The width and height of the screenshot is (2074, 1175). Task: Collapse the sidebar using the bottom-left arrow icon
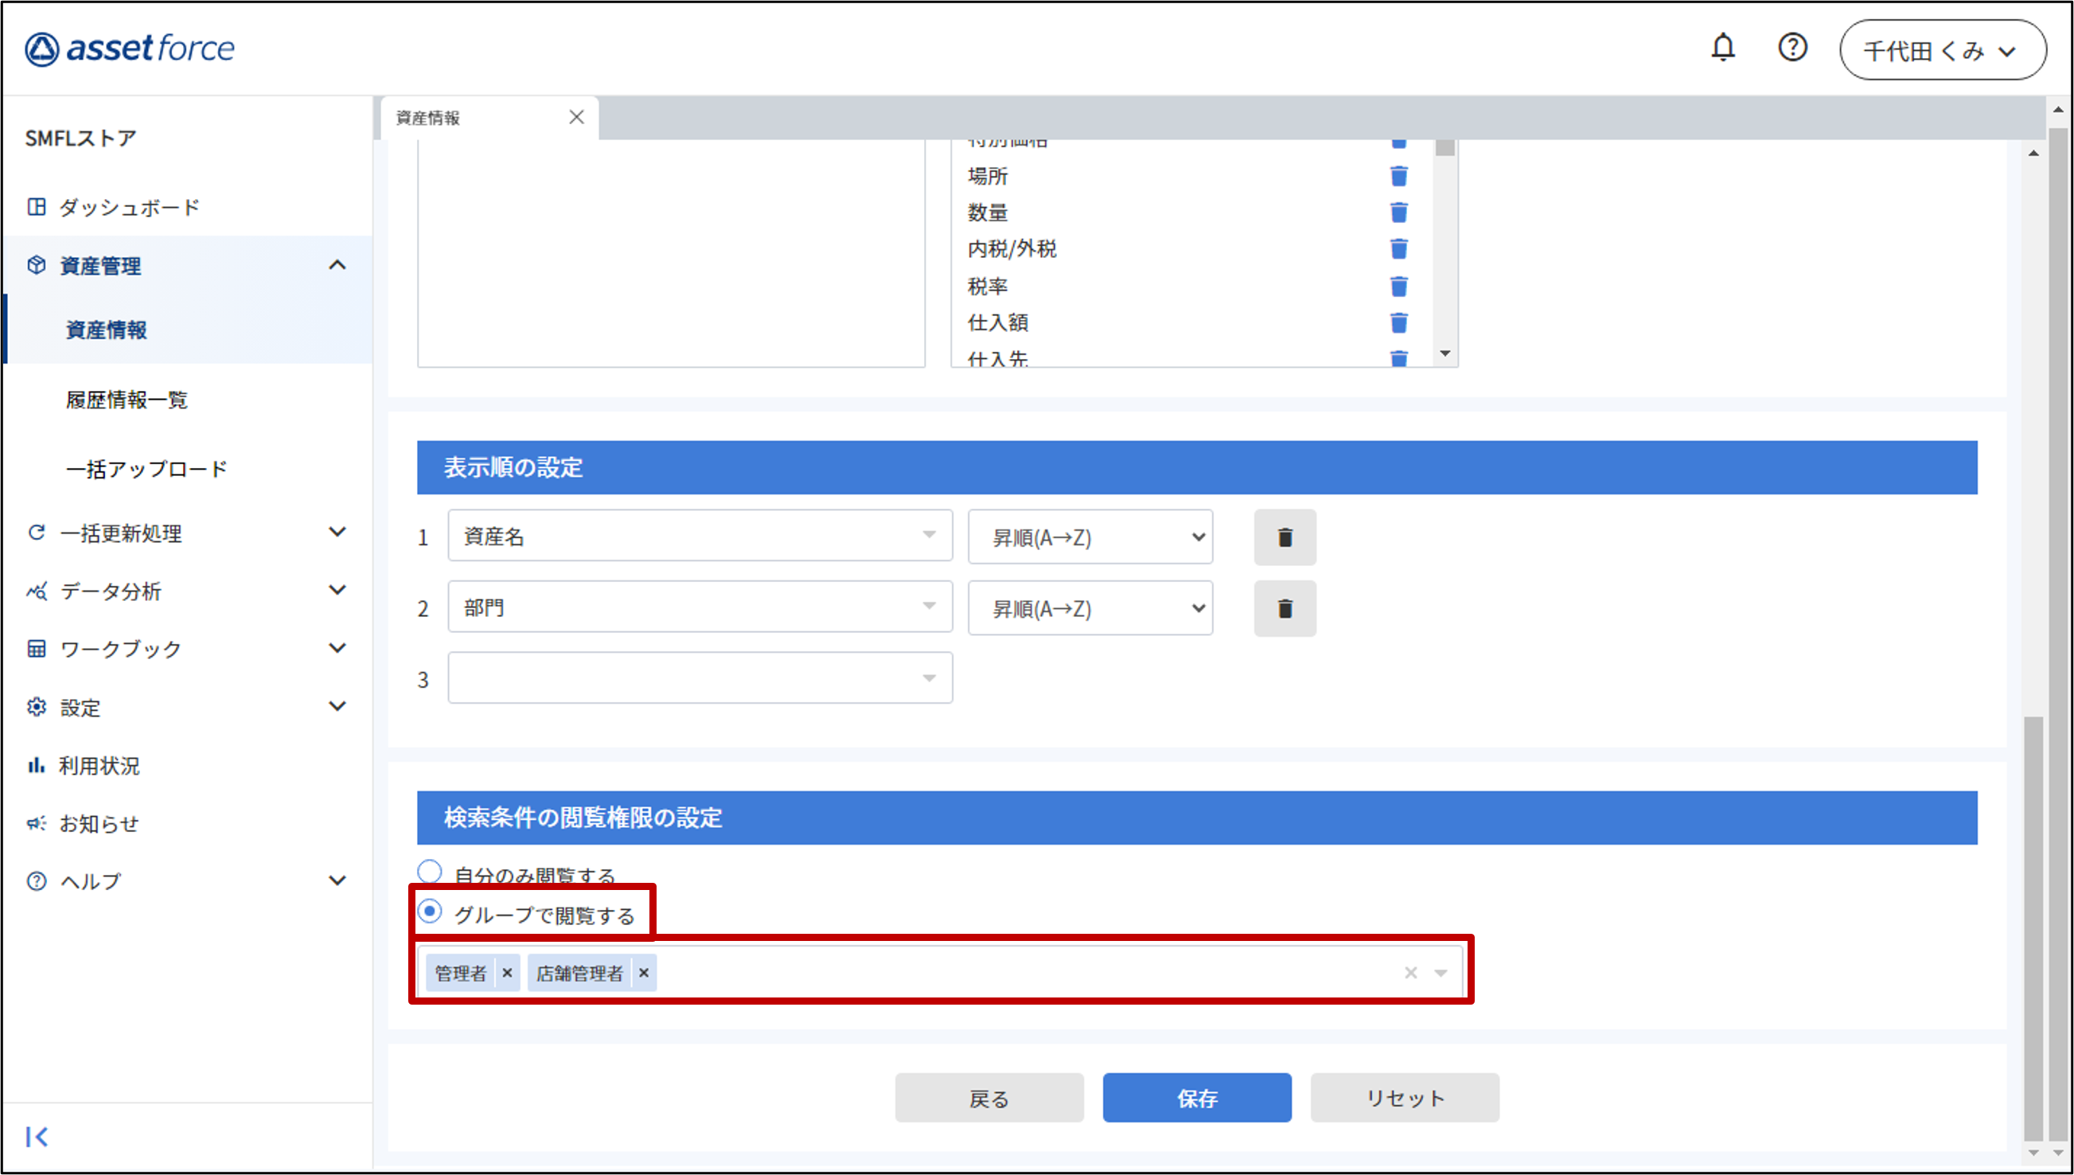37,1136
